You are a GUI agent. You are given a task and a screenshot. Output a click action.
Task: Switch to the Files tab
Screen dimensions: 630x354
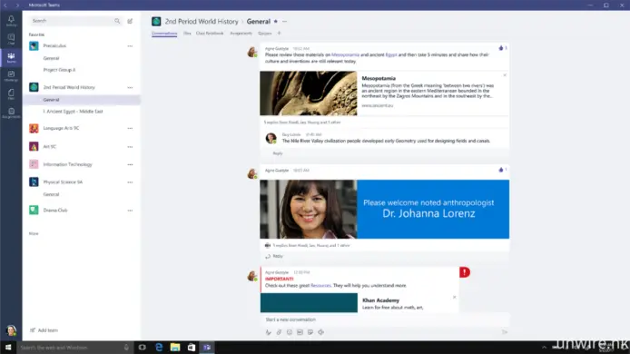(187, 34)
